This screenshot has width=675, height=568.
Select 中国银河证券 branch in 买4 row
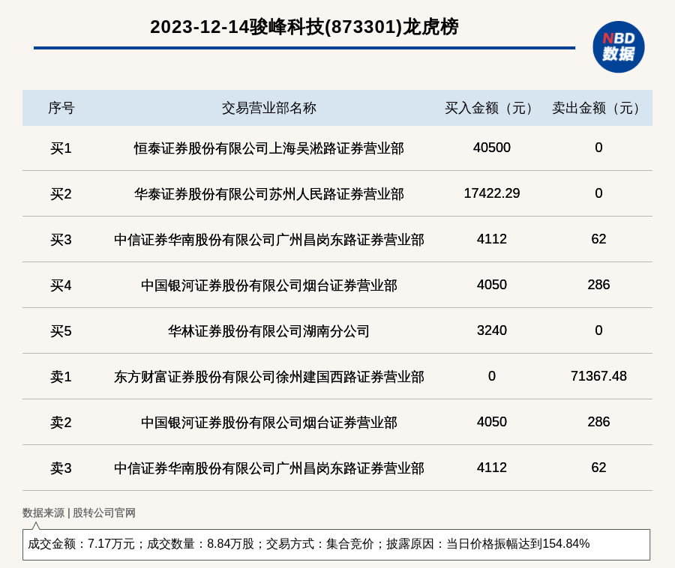pos(268,285)
